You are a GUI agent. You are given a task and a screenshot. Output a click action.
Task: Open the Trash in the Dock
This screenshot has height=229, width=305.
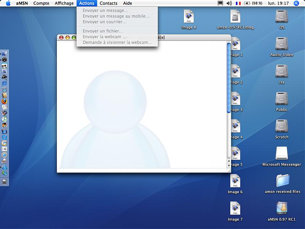pyautogui.click(x=5, y=182)
